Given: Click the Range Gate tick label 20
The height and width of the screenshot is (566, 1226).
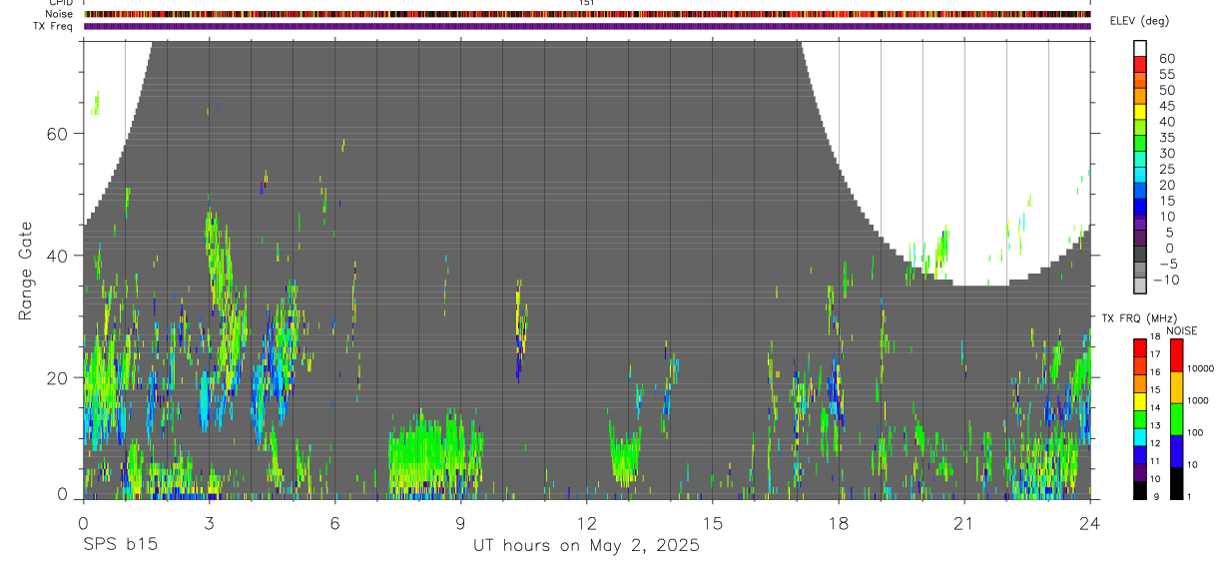Looking at the screenshot, I should [x=57, y=377].
